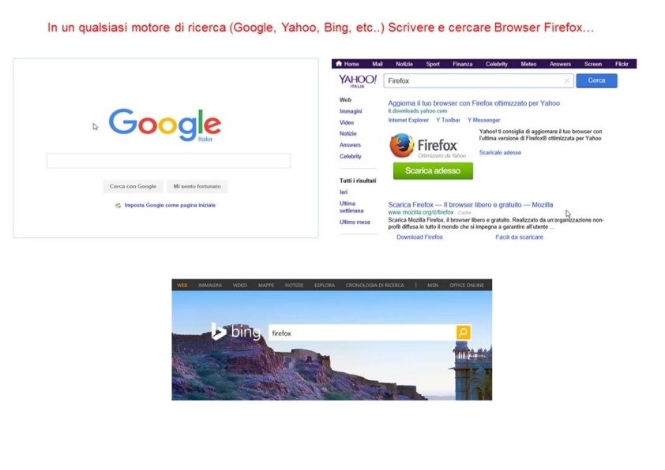
Task: Open the Mail tab in Yahoo navigation
Action: point(378,64)
